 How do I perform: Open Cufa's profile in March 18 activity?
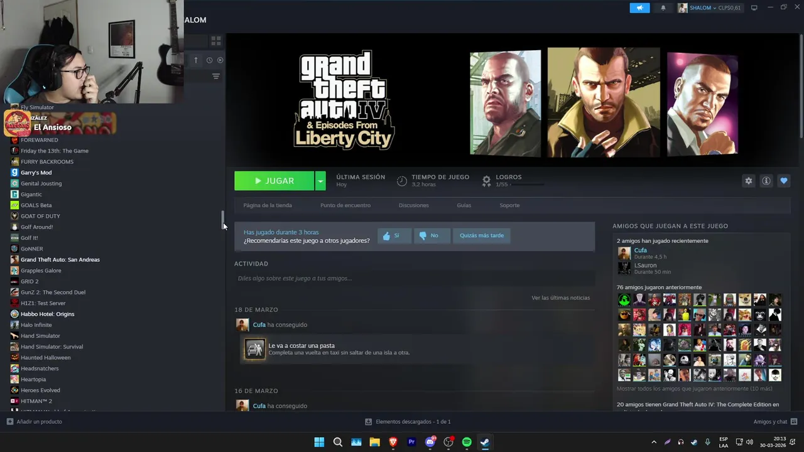(x=259, y=325)
